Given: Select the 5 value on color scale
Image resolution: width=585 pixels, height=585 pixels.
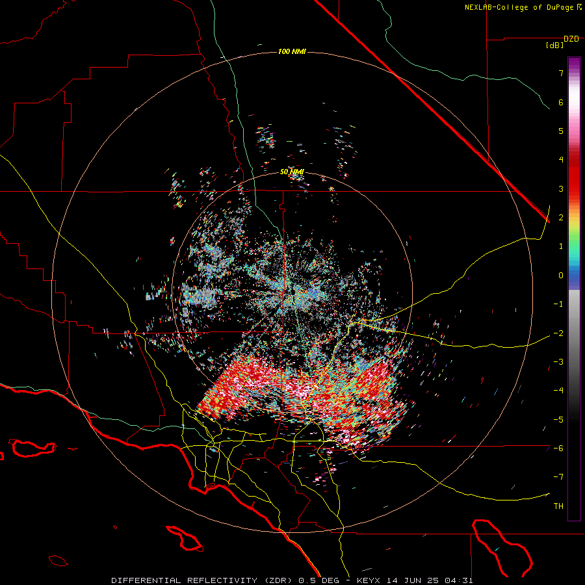Looking at the screenshot, I should click(561, 131).
